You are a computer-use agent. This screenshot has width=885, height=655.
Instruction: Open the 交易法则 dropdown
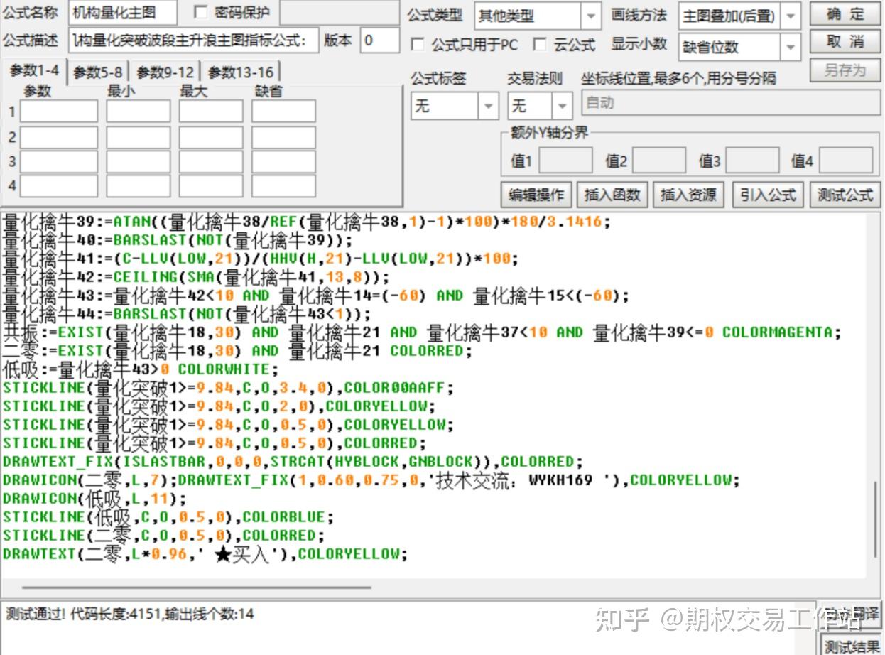pyautogui.click(x=561, y=105)
